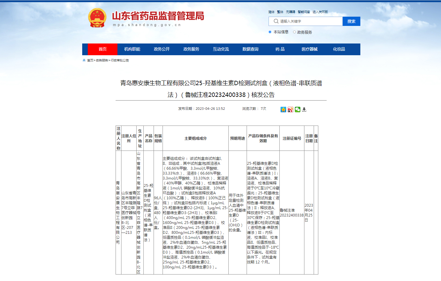Open the 首页 navigation tab
The height and width of the screenshot is (281, 441).
pos(102,49)
